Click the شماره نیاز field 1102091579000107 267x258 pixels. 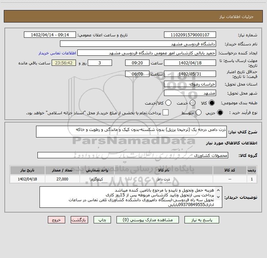coord(190,35)
